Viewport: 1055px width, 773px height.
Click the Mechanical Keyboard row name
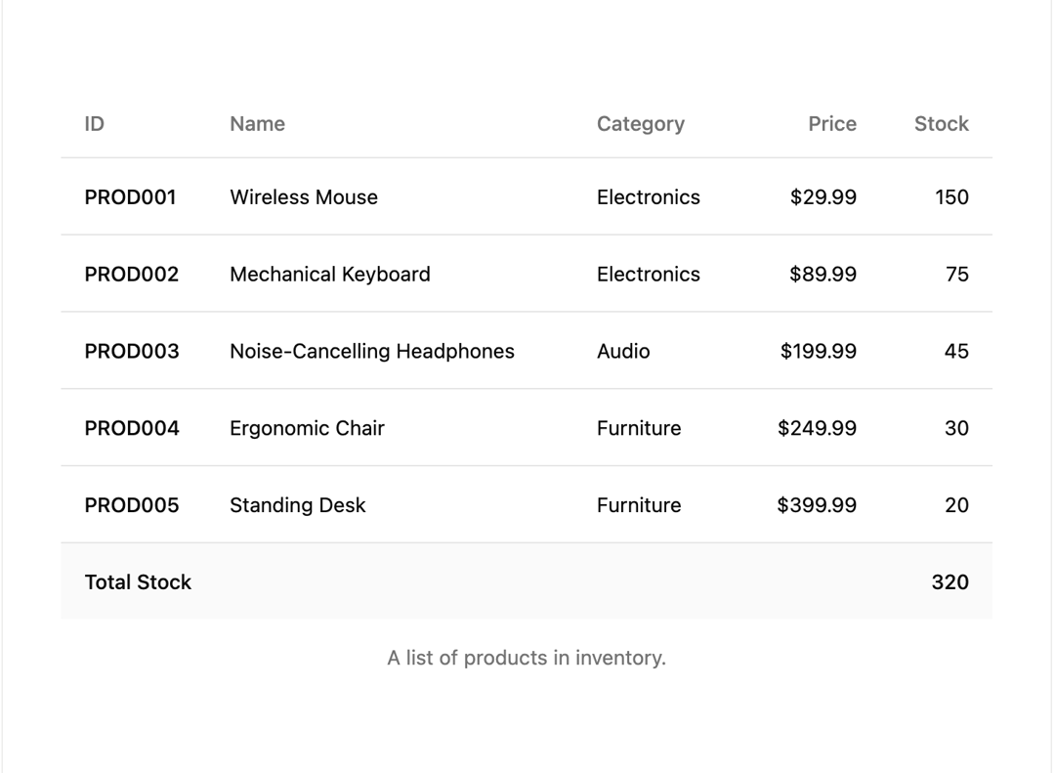pyautogui.click(x=330, y=274)
